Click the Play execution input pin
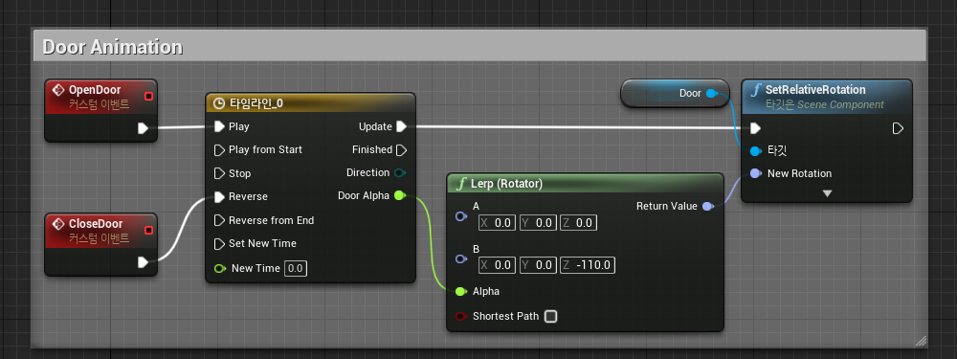Image resolution: width=957 pixels, height=359 pixels. pos(220,127)
